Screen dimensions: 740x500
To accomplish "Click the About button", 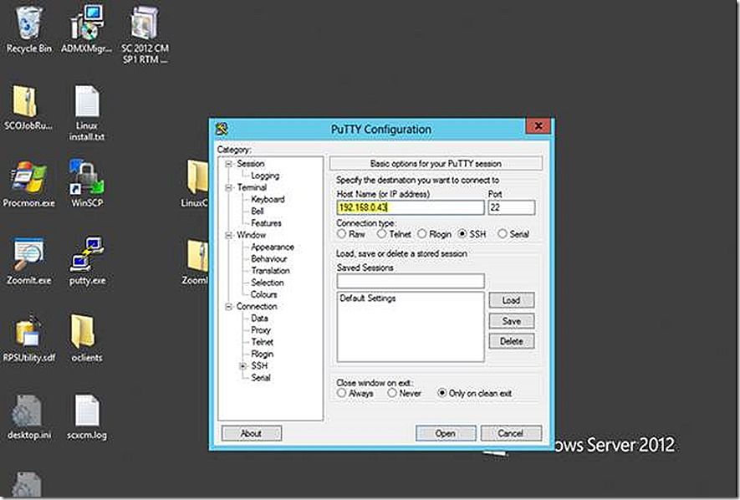I will pyautogui.click(x=251, y=433).
